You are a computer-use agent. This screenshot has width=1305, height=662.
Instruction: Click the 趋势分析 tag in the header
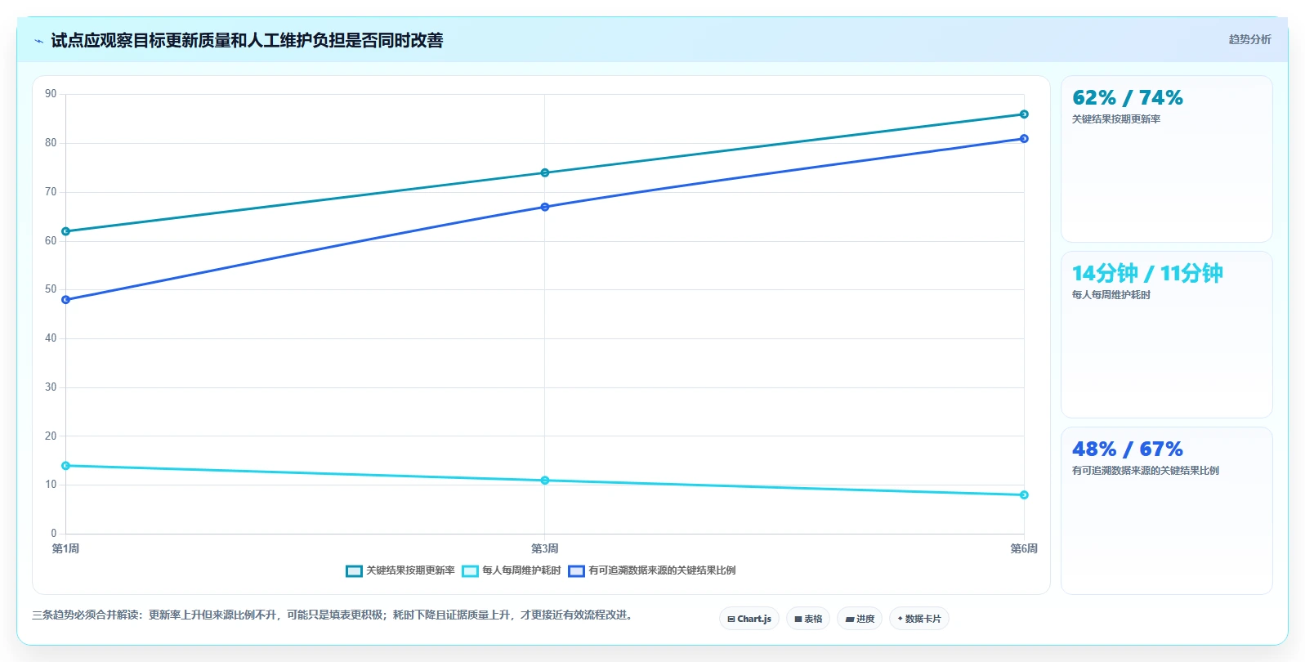pos(1250,39)
